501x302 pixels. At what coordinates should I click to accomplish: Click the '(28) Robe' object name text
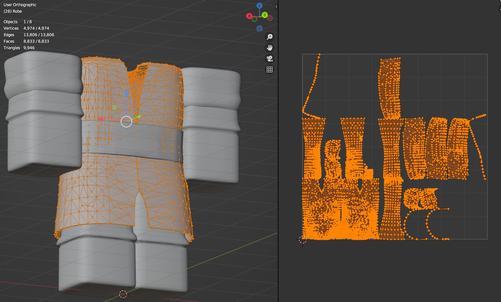pos(13,12)
